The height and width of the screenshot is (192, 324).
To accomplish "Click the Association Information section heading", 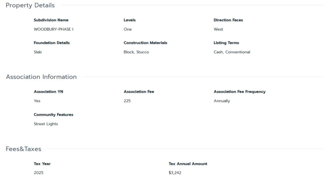I will pos(41,77).
